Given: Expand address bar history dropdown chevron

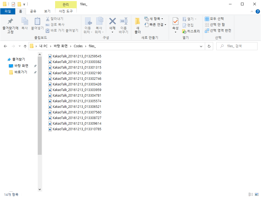Looking at the screenshot, I should [x=201, y=46].
